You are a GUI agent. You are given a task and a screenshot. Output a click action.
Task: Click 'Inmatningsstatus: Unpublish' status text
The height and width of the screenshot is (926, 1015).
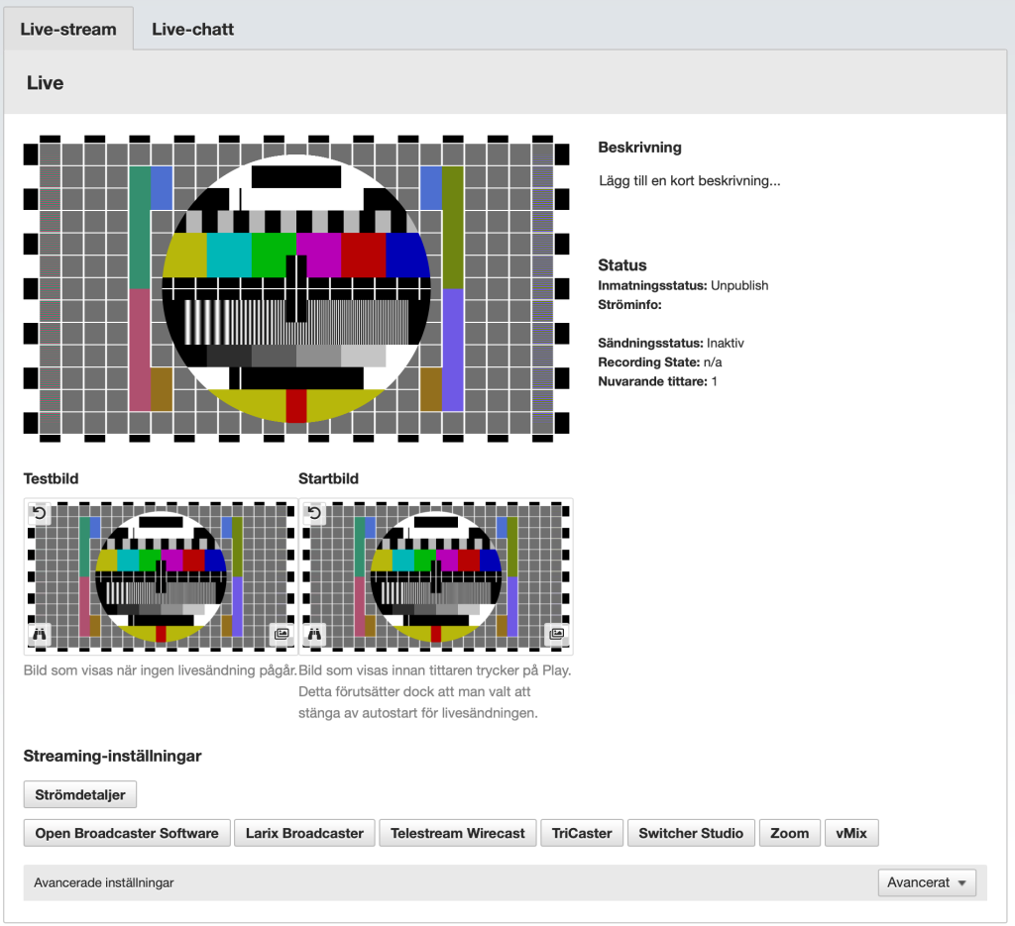tap(683, 285)
